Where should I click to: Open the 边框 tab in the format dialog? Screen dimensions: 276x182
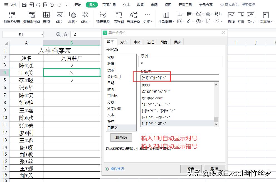pyautogui.click(x=150, y=42)
